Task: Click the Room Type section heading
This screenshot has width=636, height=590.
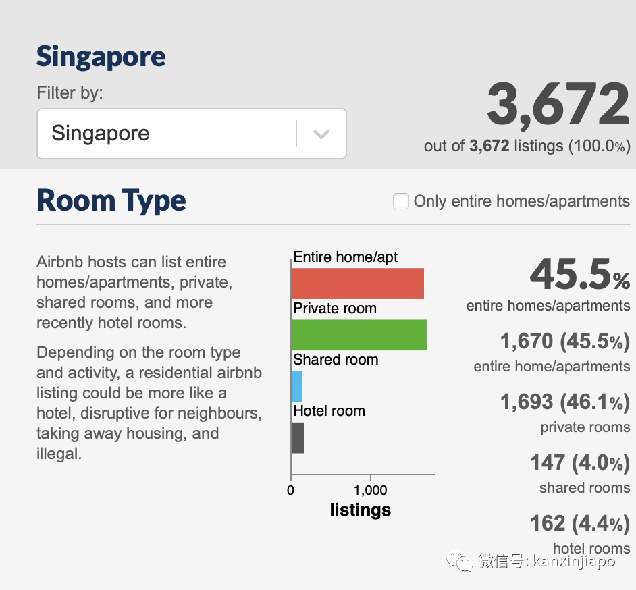Action: coord(111,200)
